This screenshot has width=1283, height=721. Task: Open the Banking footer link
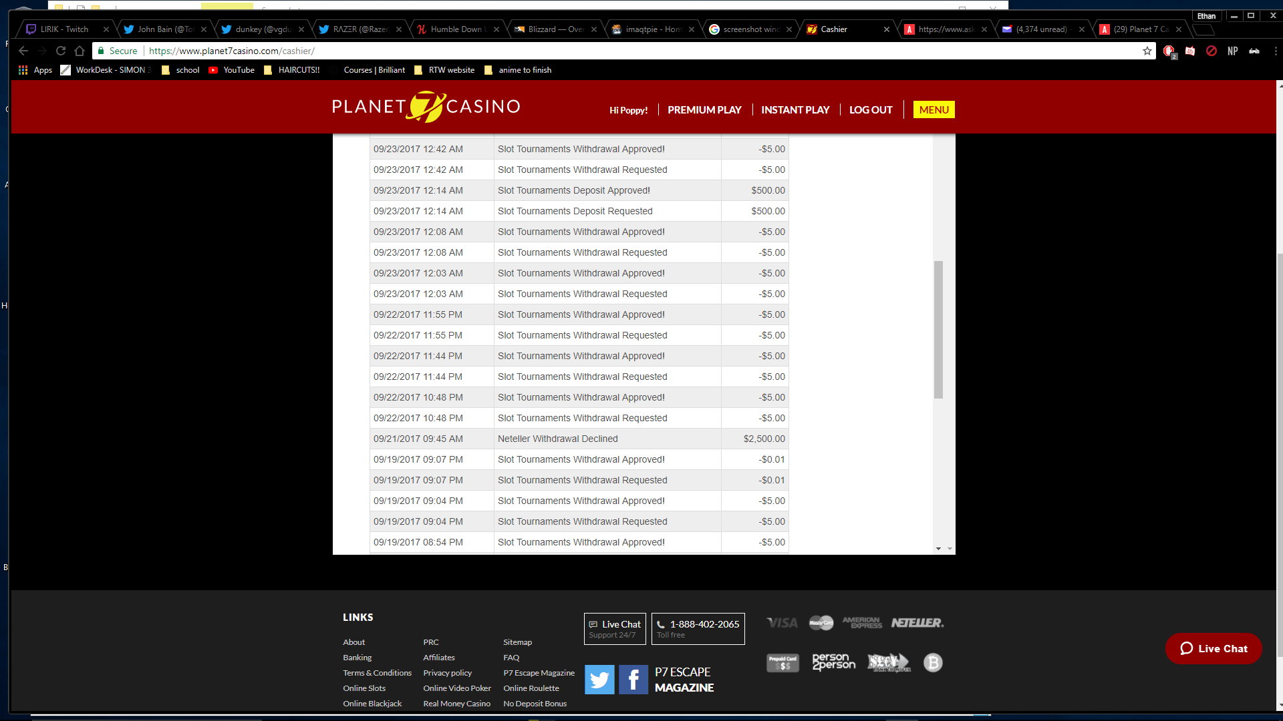click(x=357, y=658)
